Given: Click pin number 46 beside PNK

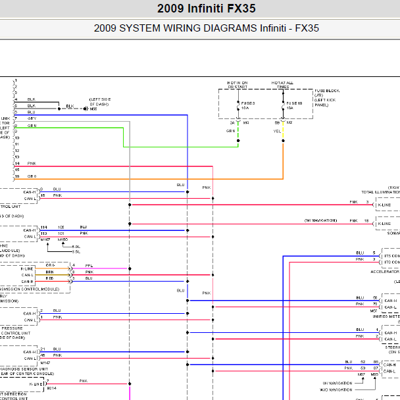Looking at the screenshot, I should [43, 355].
